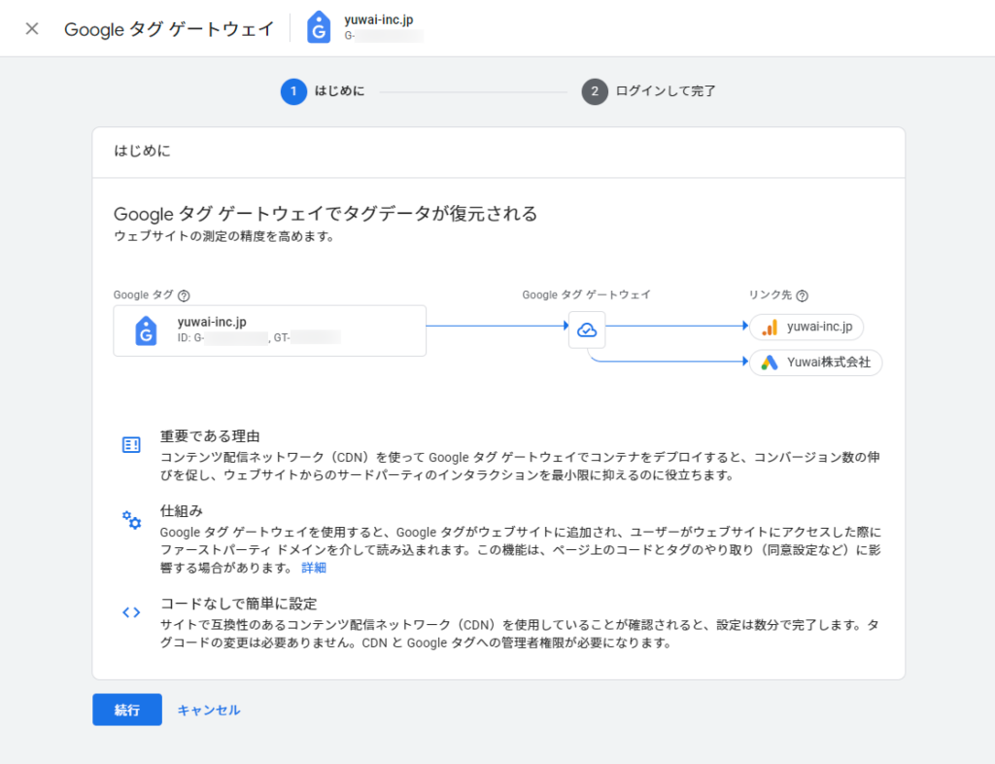Close the Google タグ ゲートウェイ setup page
Viewport: 995px width, 764px height.
[32, 28]
